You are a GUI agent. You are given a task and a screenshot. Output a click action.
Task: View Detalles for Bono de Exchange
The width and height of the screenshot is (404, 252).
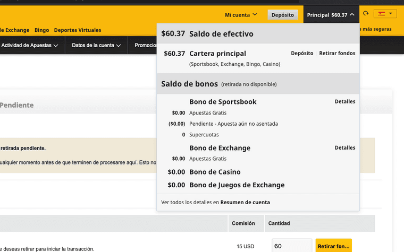344,148
